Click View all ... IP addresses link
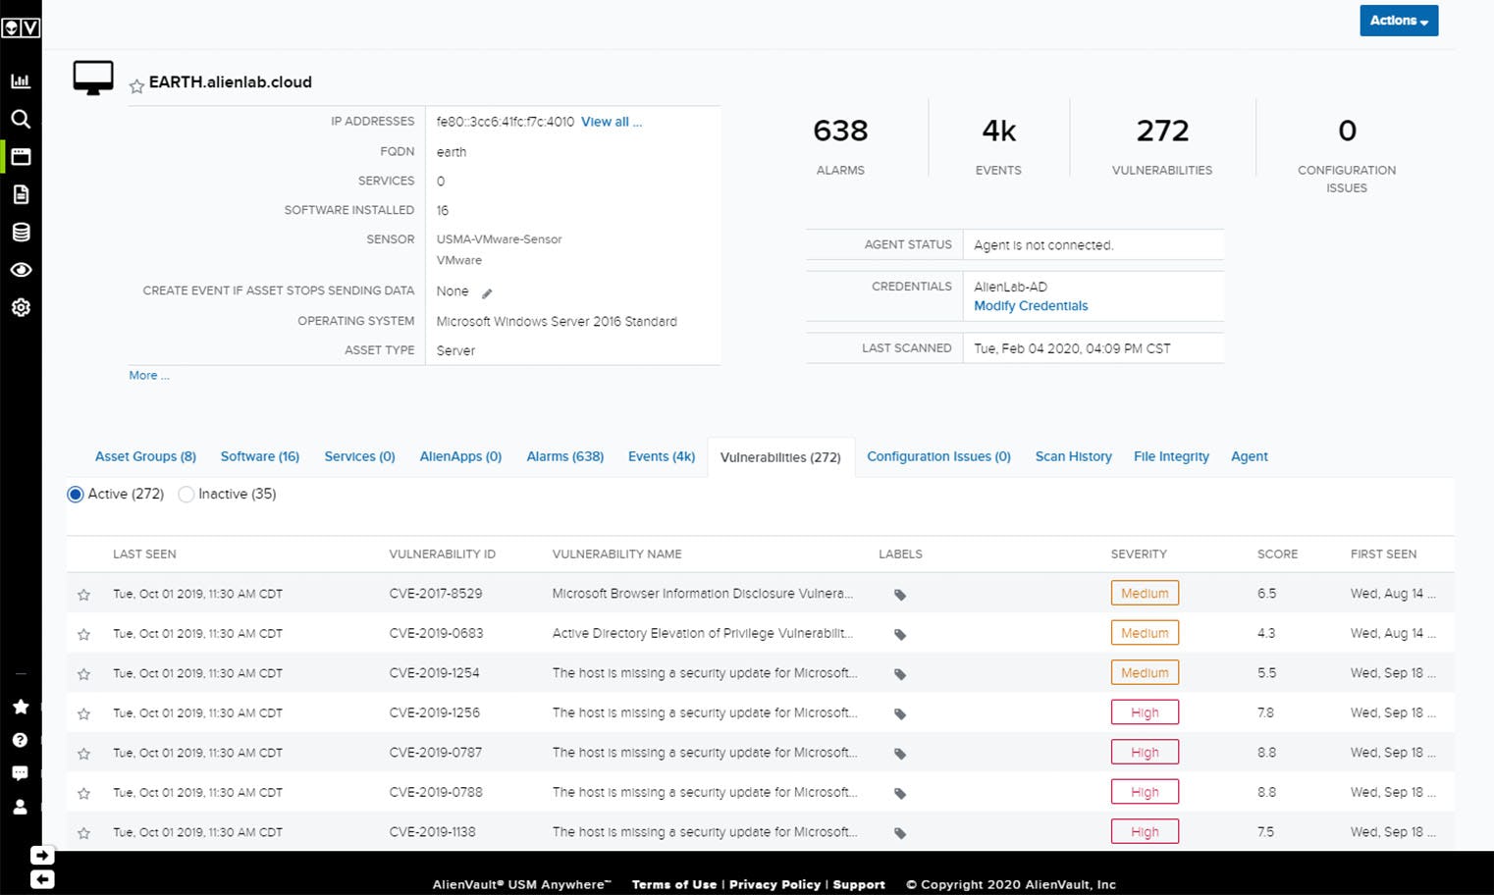This screenshot has height=895, width=1494. 612,122
